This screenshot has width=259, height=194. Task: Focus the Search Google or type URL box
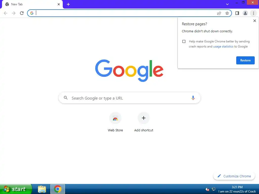pos(129,98)
